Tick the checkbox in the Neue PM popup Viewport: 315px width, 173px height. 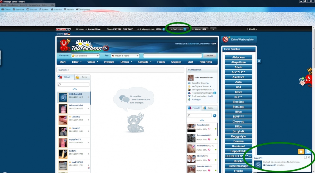[305, 157]
